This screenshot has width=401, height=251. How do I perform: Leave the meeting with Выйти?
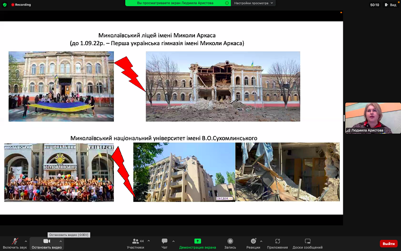(x=388, y=243)
